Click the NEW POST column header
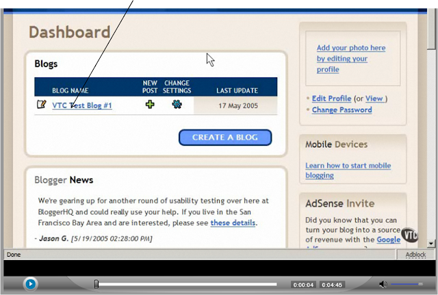The height and width of the screenshot is (295, 438). [x=150, y=87]
